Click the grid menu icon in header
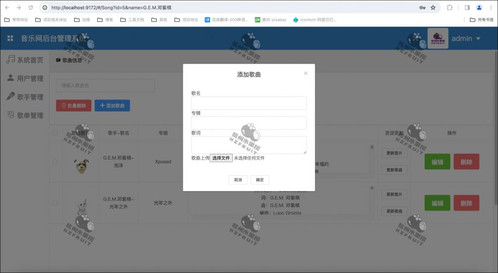Screen dimensions: 498x273 click(10, 38)
